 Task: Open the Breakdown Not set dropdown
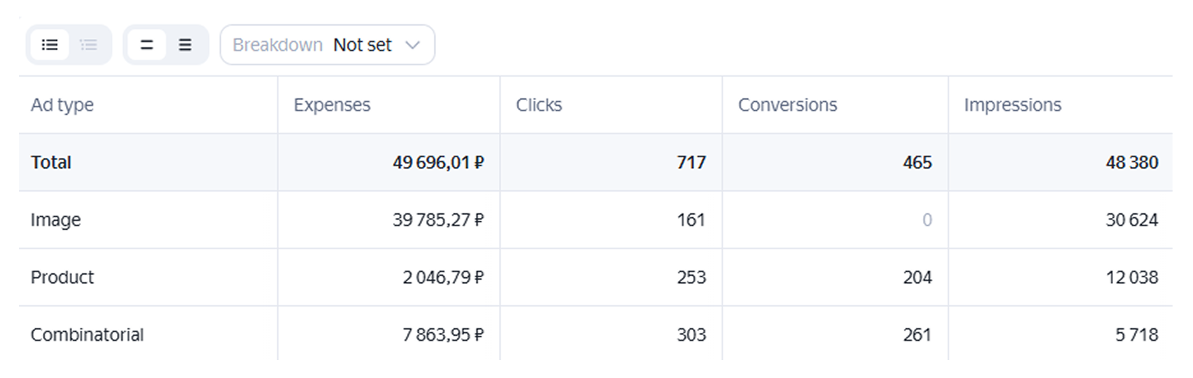(328, 45)
